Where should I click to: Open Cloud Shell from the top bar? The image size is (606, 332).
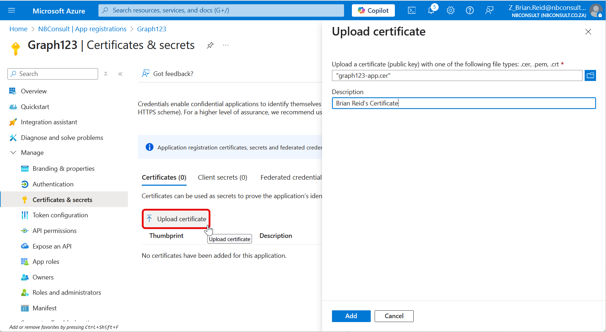click(x=412, y=10)
